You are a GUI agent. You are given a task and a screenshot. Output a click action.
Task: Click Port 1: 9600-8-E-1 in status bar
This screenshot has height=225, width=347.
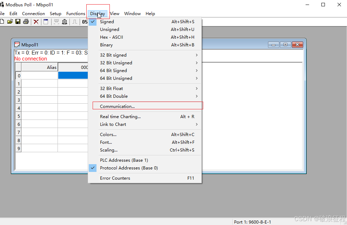[252, 222]
